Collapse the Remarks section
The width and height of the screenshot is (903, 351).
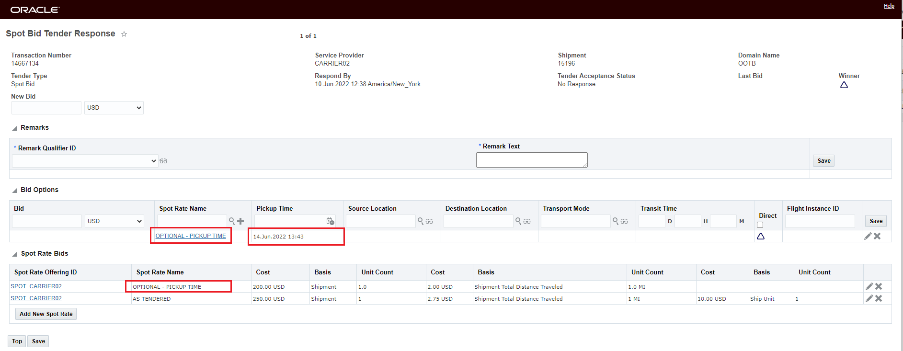[15, 128]
